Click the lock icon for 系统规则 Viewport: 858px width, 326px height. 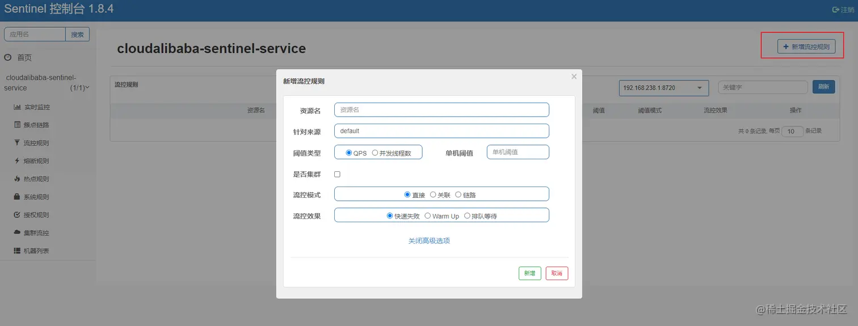18,197
